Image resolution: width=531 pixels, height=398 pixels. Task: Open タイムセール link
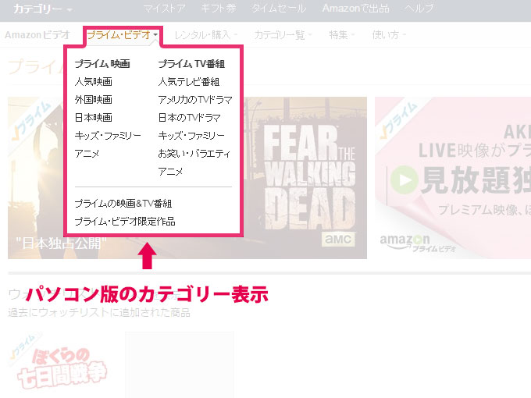point(279,8)
